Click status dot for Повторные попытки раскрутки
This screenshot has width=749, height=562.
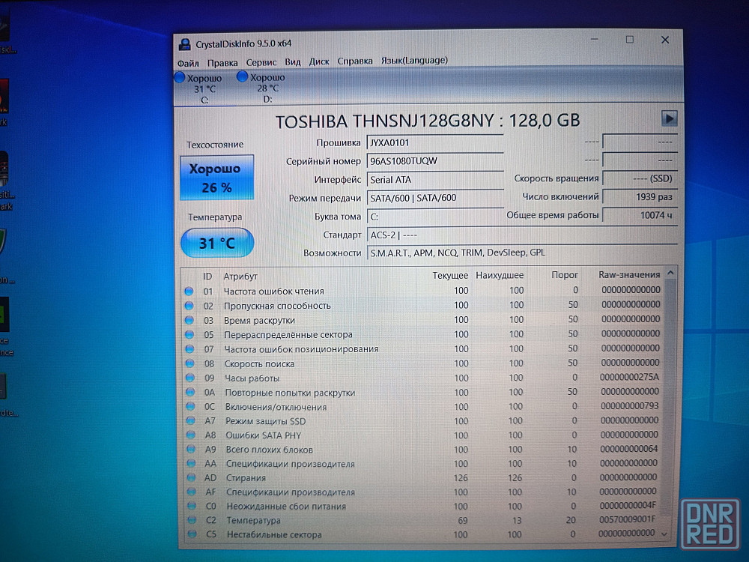click(190, 393)
